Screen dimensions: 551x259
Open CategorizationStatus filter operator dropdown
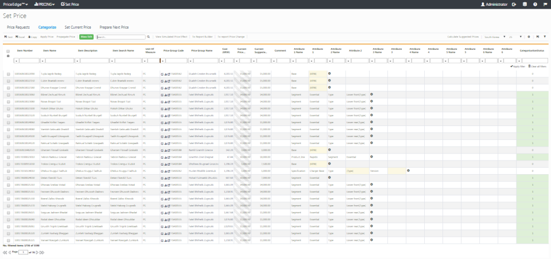pos(519,61)
